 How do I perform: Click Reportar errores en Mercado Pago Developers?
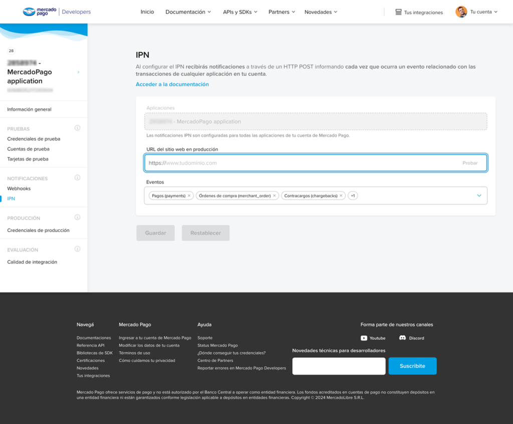click(x=241, y=368)
